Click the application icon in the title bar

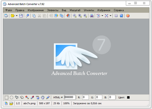(5, 4)
